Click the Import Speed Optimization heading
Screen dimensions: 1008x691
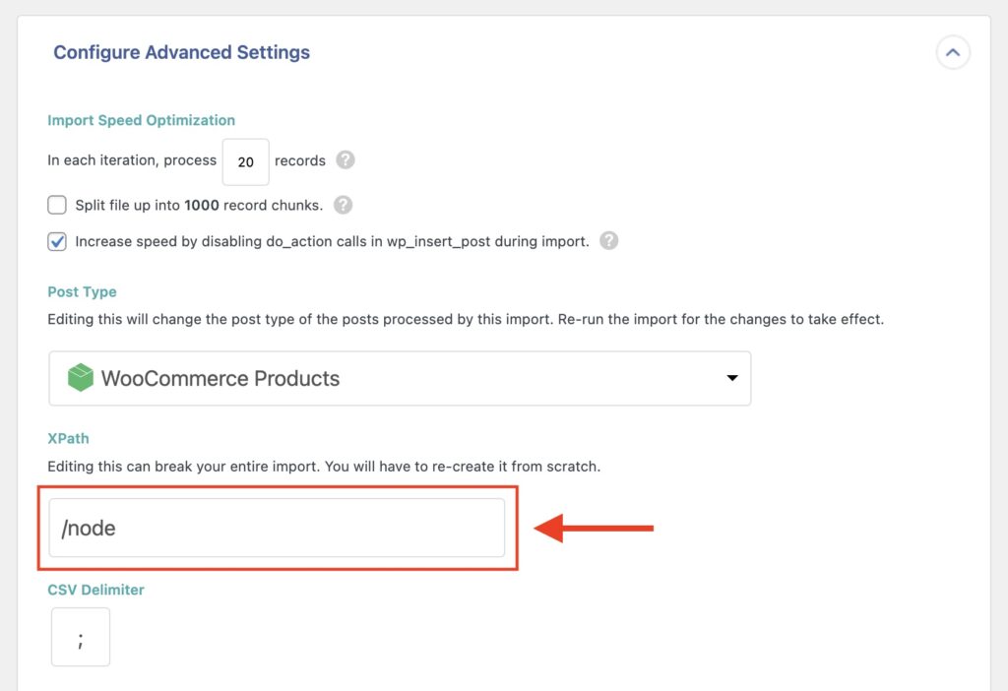point(141,119)
